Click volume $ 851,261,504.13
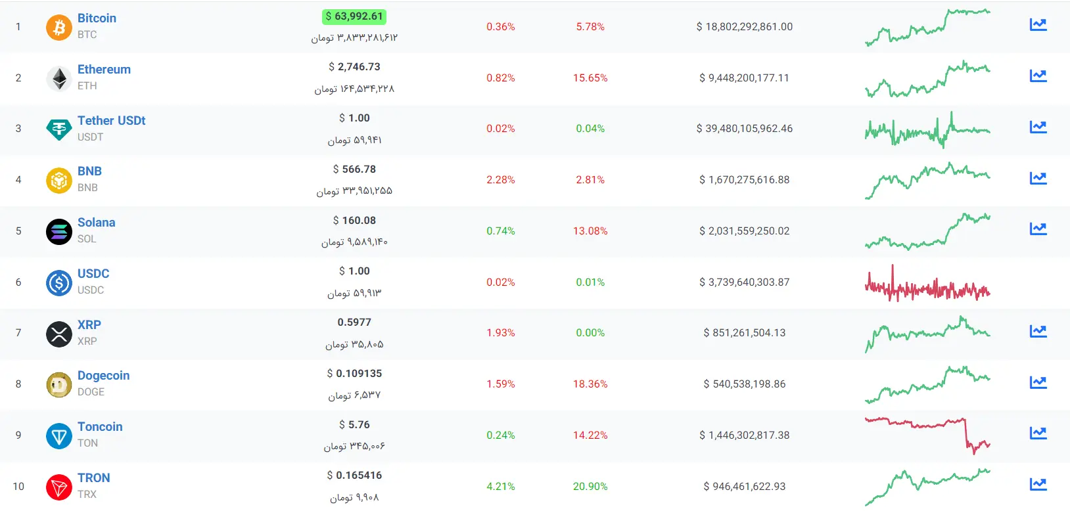This screenshot has height=511, width=1070. tap(745, 333)
